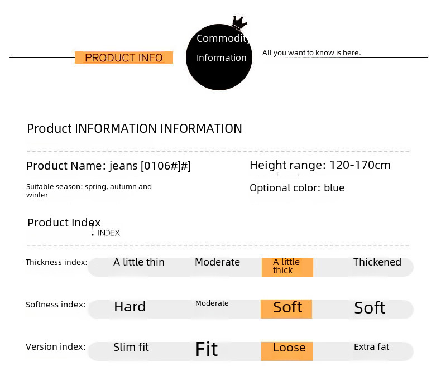The image size is (441, 376).
Task: Click the crown icon above the black circle
Action: (x=239, y=23)
